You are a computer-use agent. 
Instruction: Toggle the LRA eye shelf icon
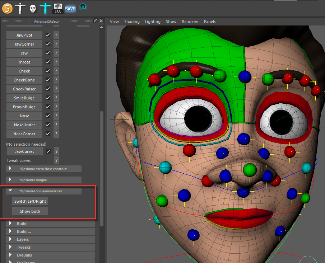[58, 8]
